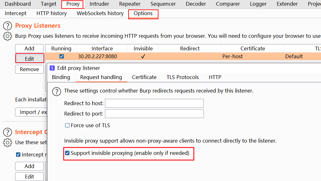Click the Edit button beside listeners table
The width and height of the screenshot is (321, 181).
pos(29,59)
